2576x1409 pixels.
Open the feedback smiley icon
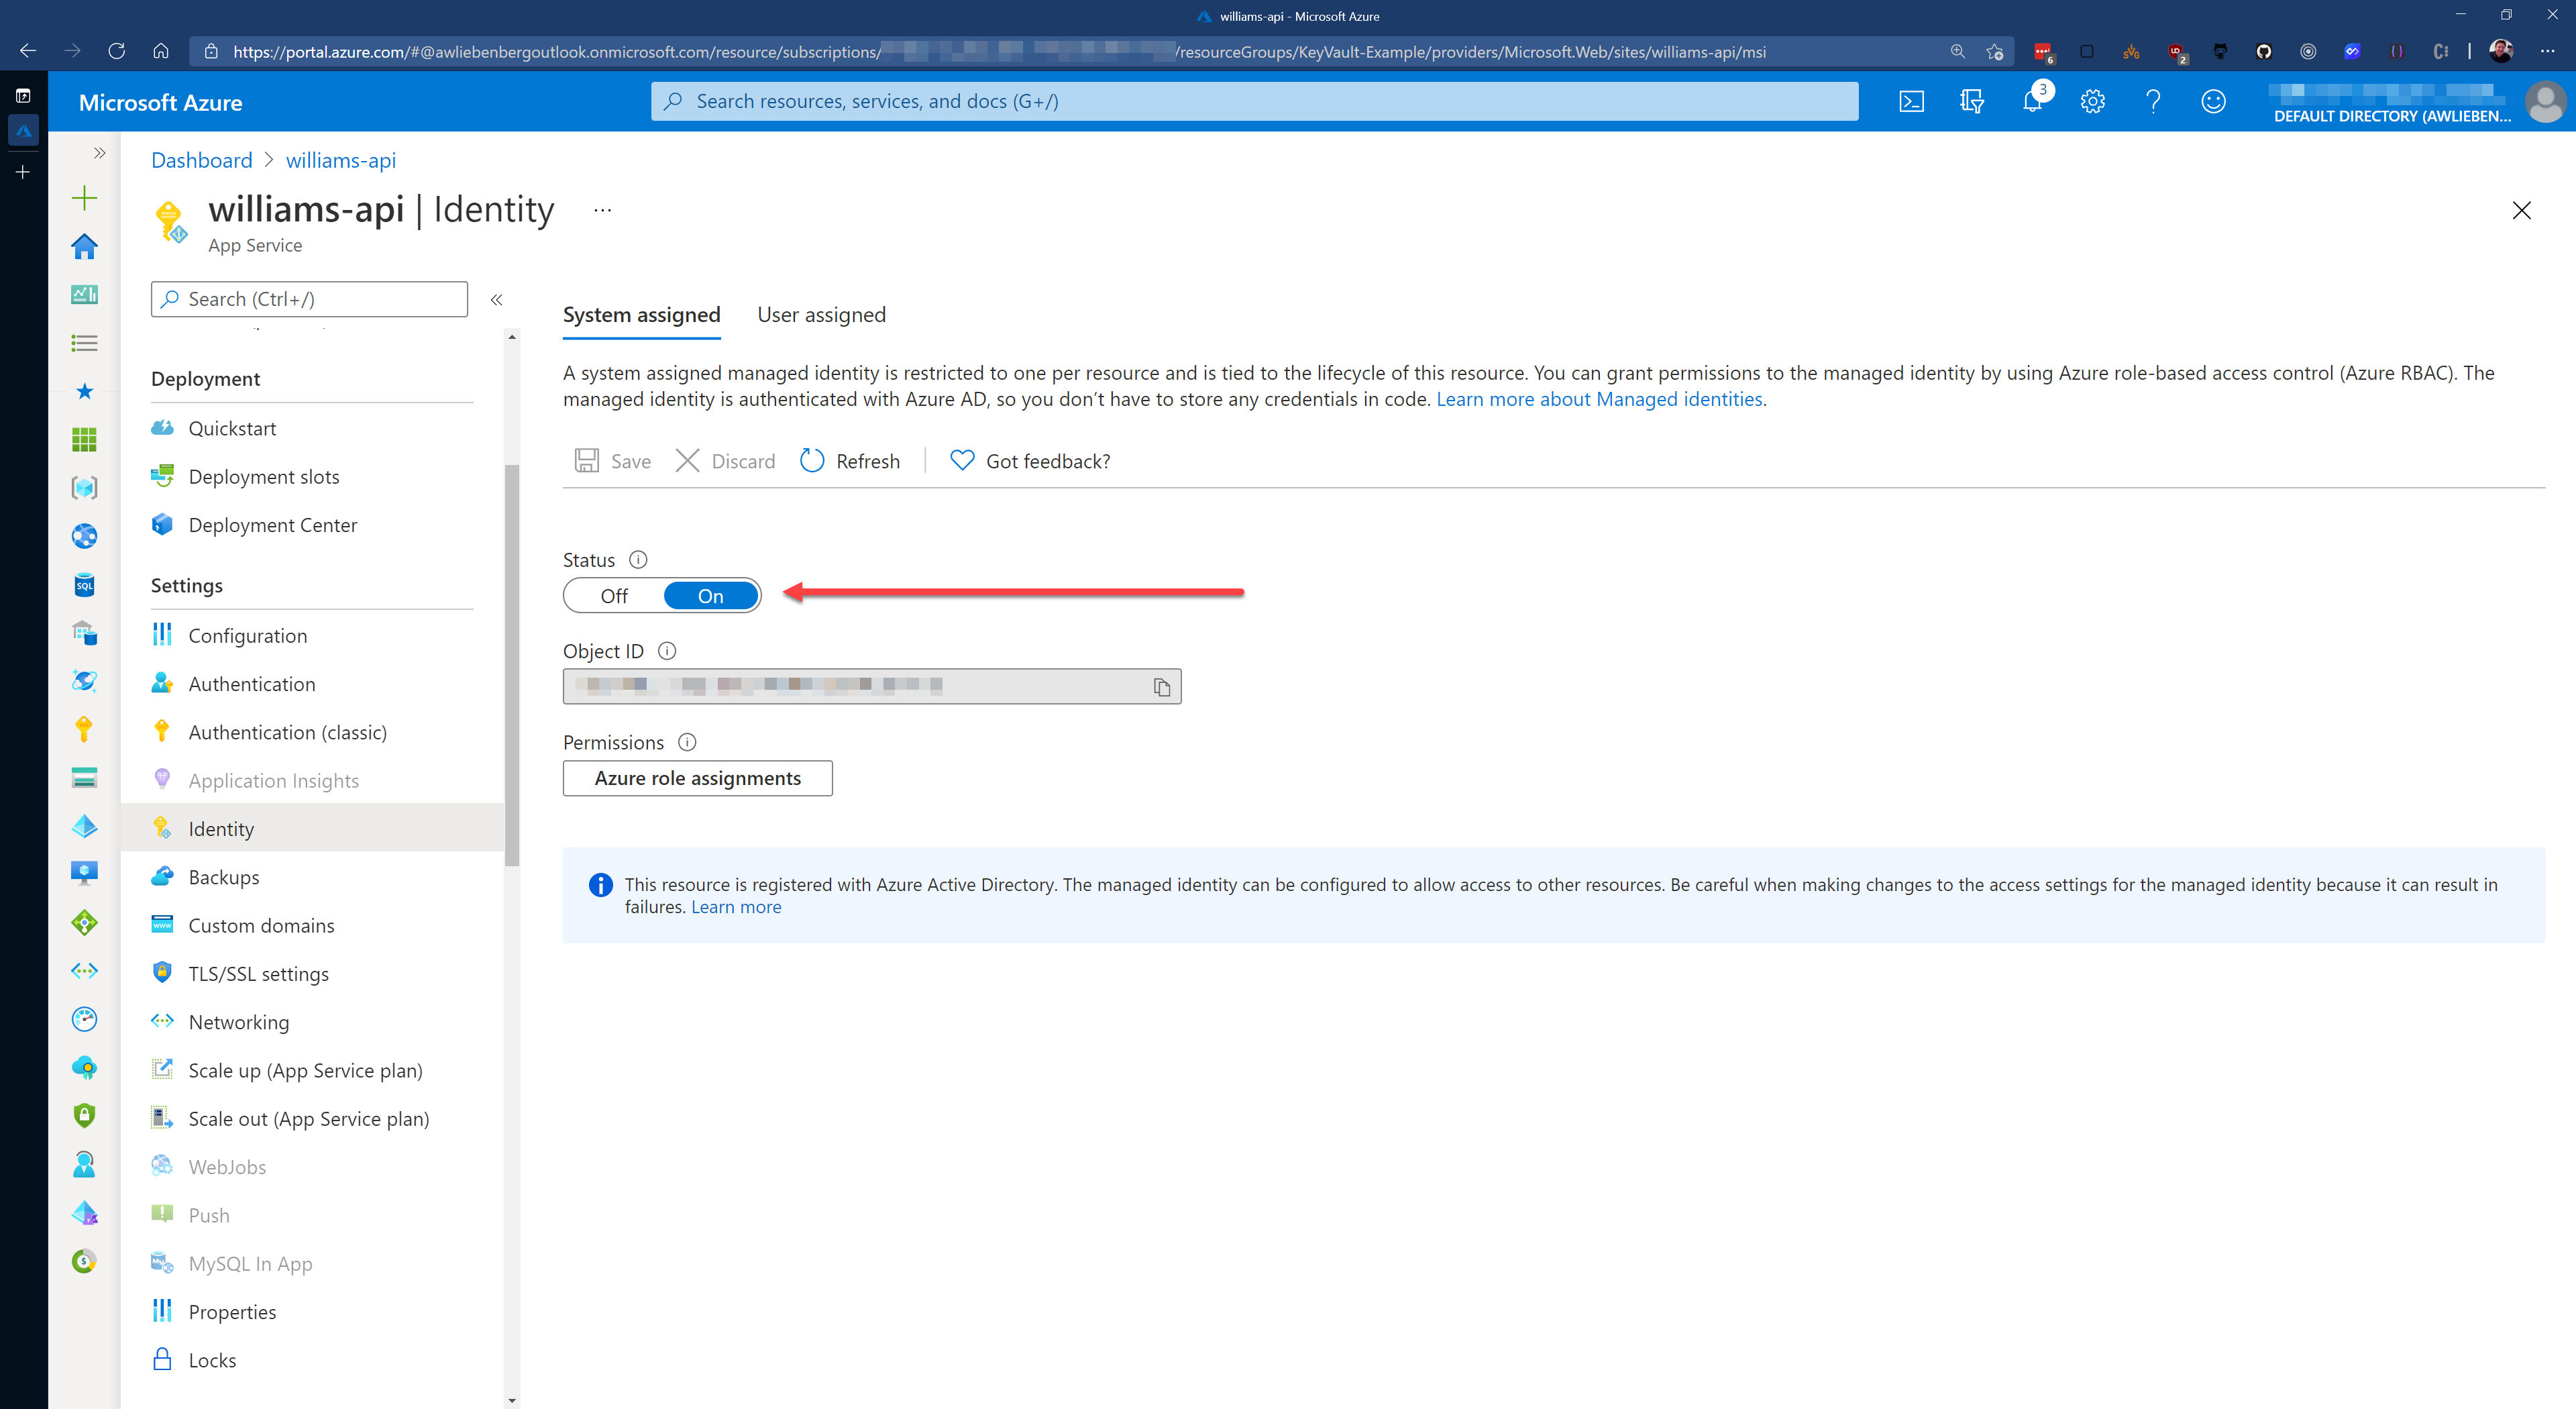2213,102
